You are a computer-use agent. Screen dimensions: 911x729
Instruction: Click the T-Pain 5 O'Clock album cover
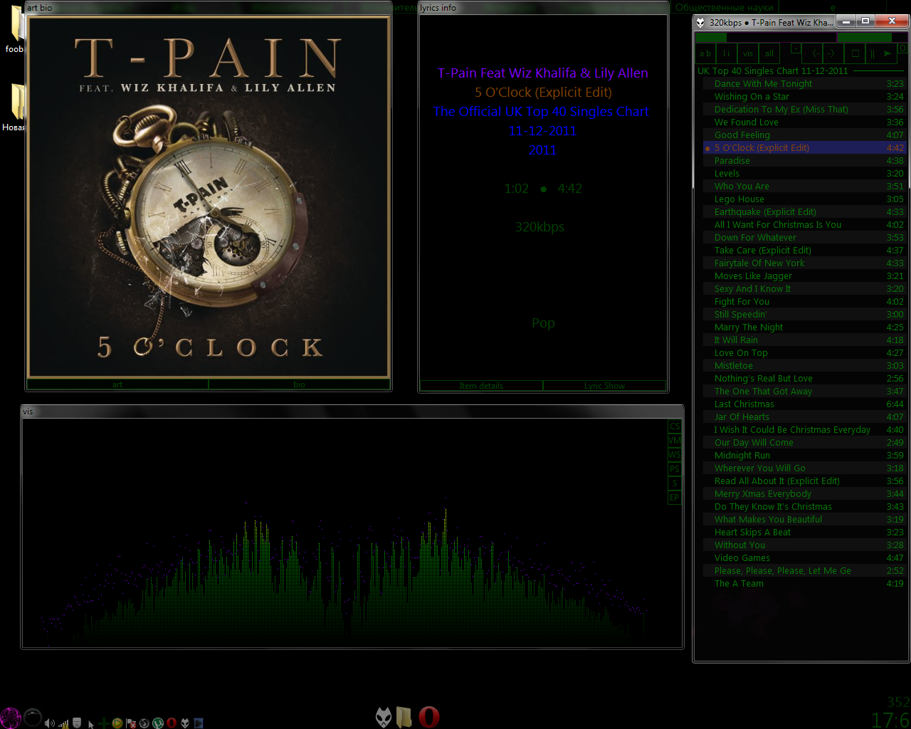click(x=209, y=196)
